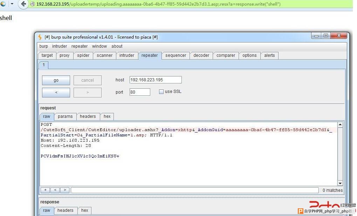This screenshot has width=357, height=216.
Task: Switch to the options tab
Action: (249, 55)
